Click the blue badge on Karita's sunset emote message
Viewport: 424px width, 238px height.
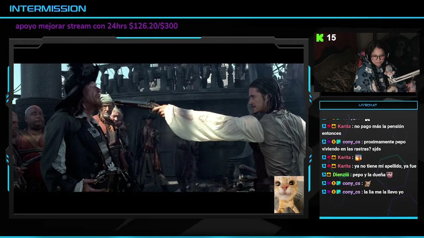coord(324,157)
